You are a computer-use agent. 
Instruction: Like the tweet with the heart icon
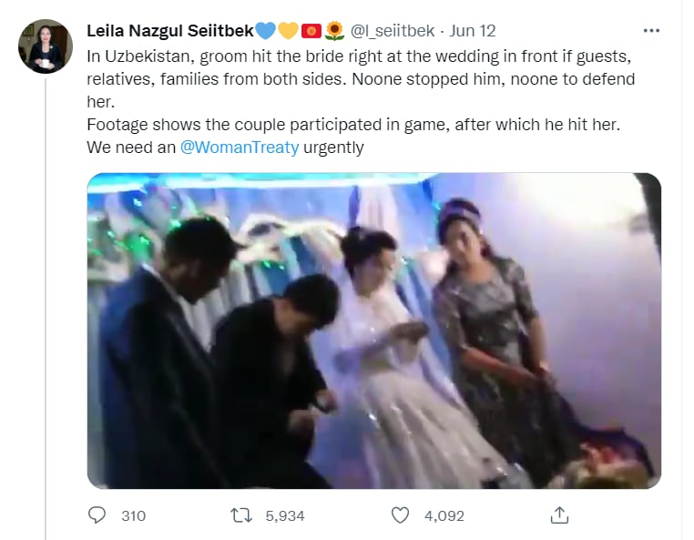click(400, 515)
